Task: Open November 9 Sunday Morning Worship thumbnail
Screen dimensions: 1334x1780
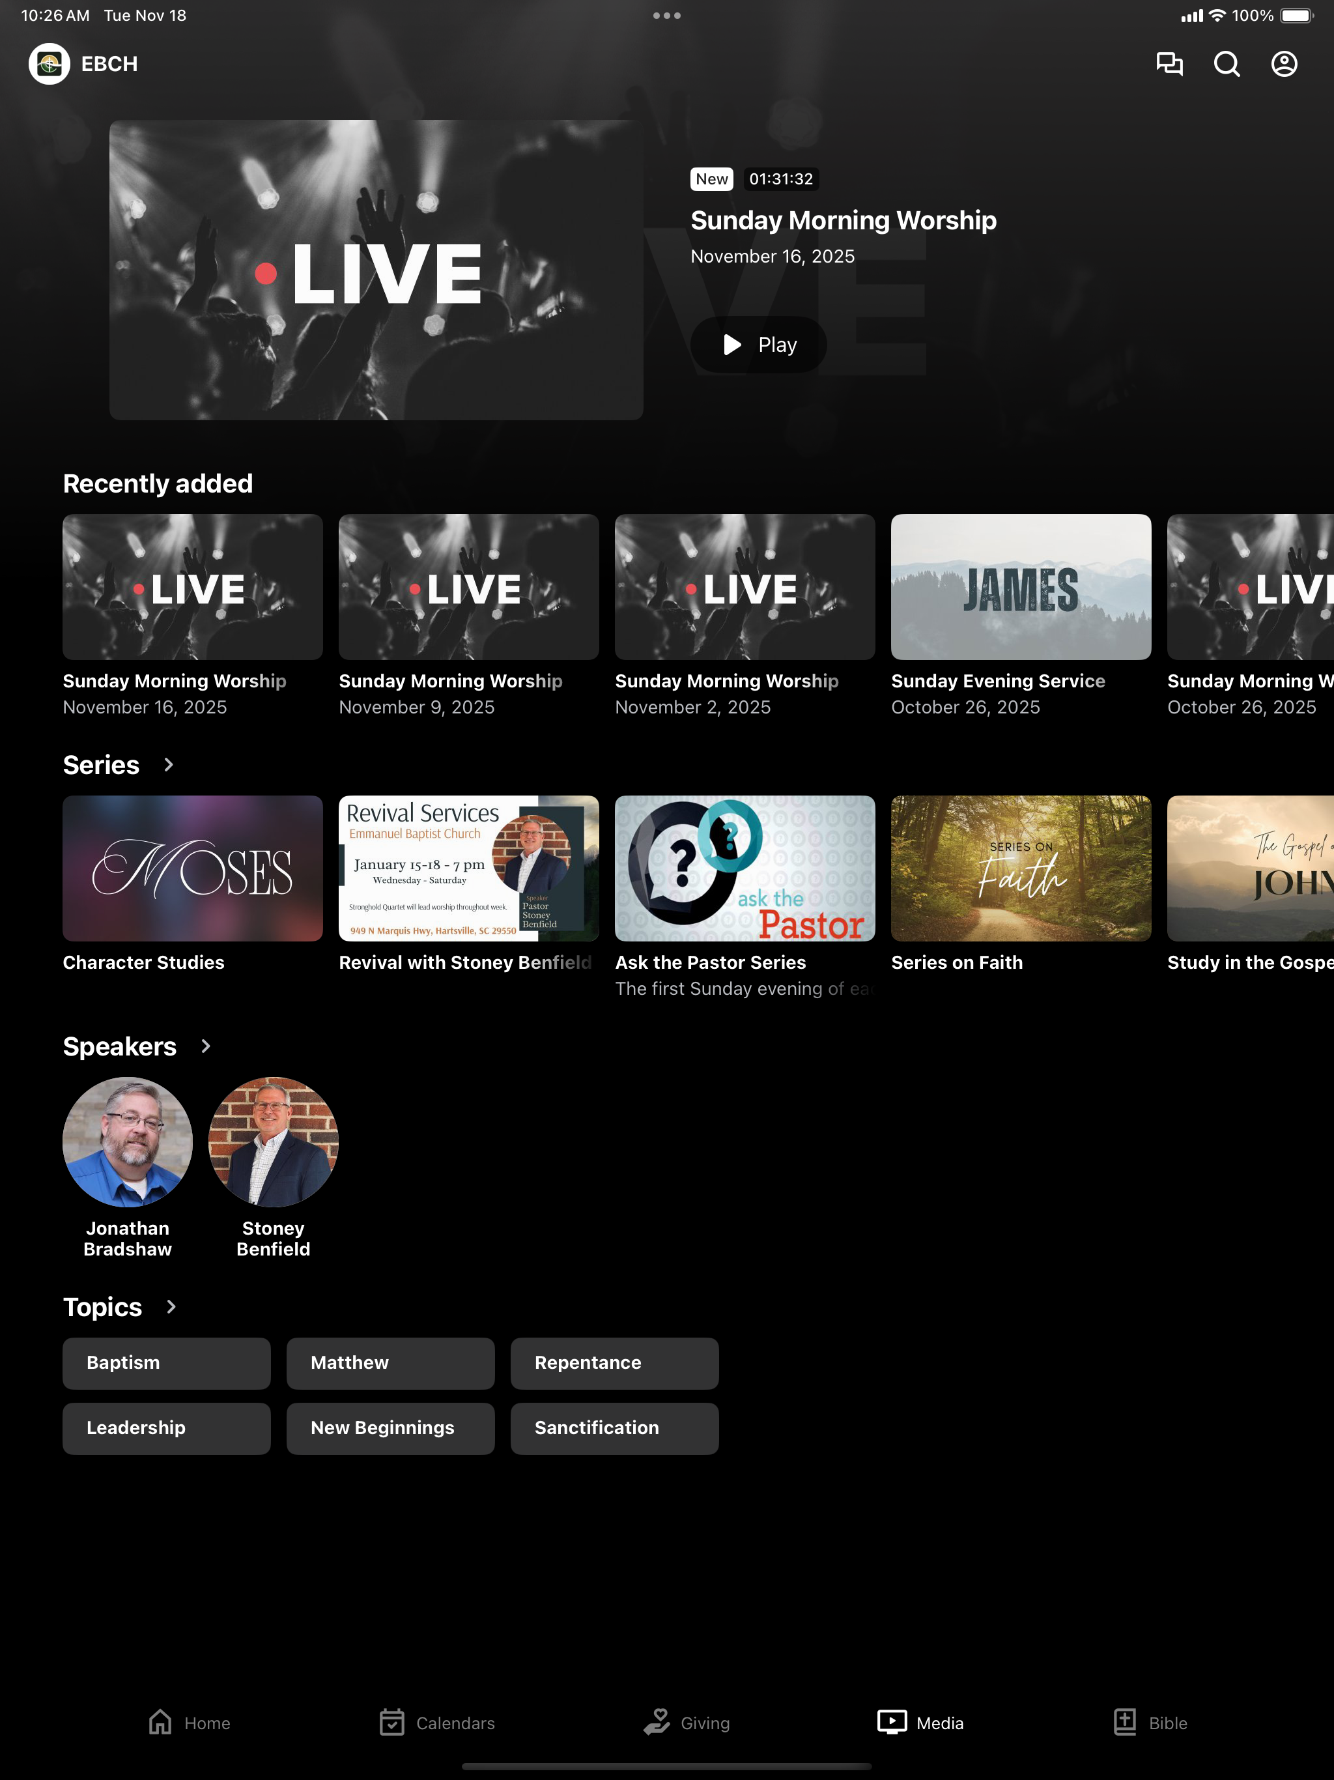Action: (x=468, y=586)
